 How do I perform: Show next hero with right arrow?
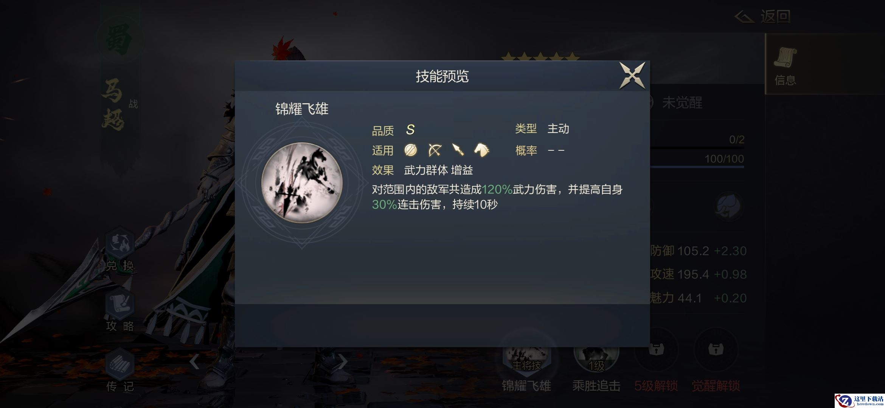[x=343, y=362]
